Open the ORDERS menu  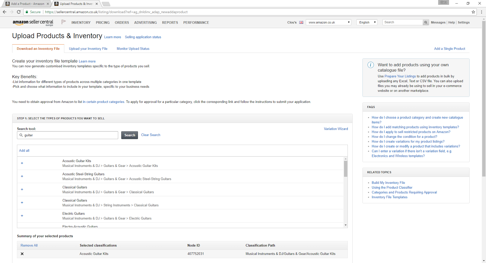pos(122,23)
